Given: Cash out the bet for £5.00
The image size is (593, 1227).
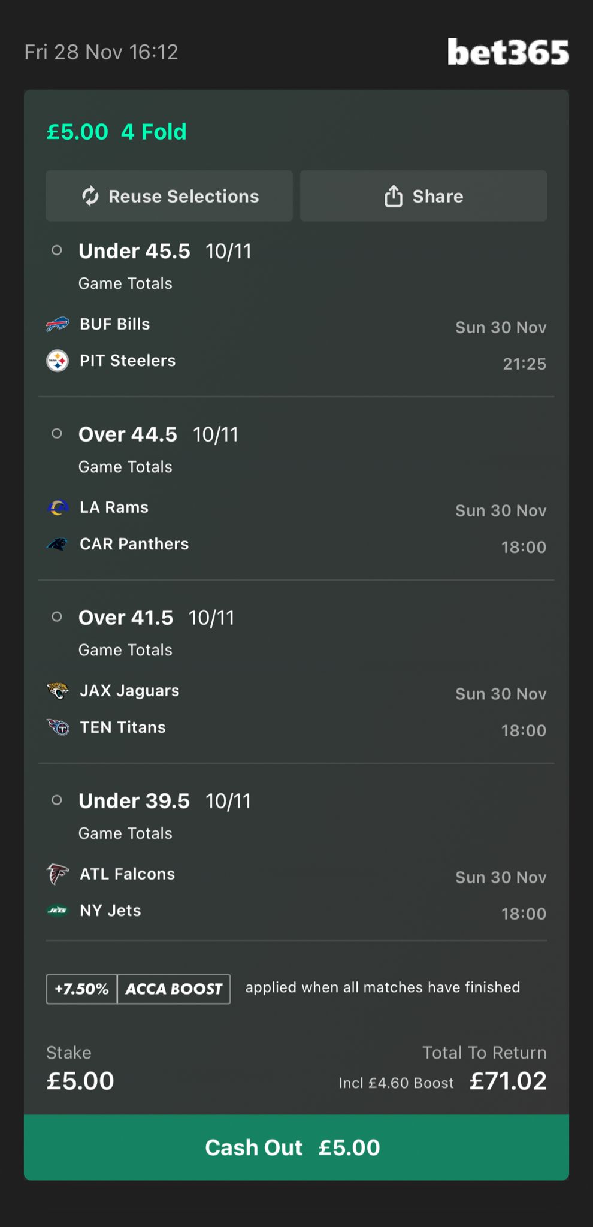Looking at the screenshot, I should (x=296, y=1147).
